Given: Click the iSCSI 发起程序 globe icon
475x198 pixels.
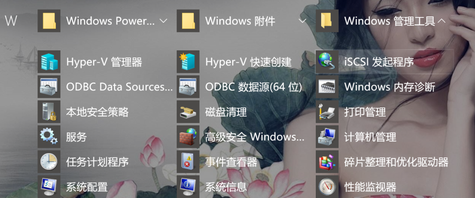Looking at the screenshot, I should pyautogui.click(x=327, y=62).
